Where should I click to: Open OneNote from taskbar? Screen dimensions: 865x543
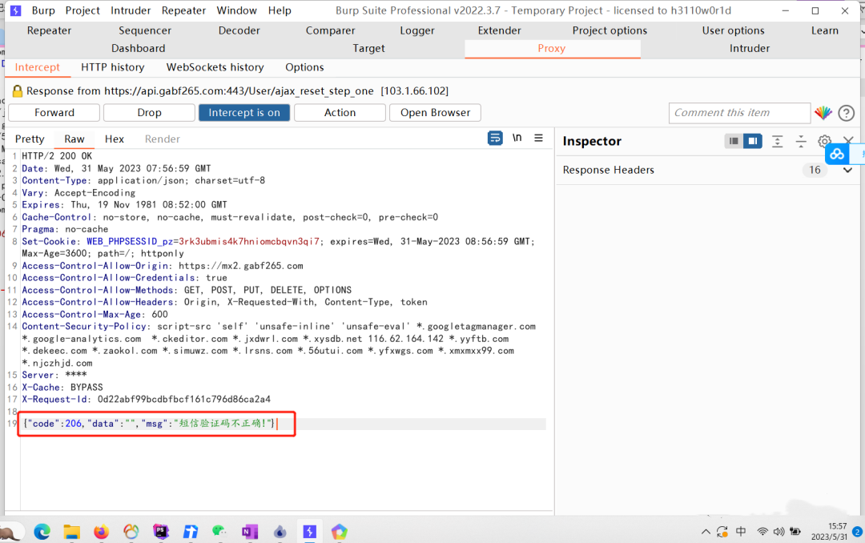pyautogui.click(x=249, y=532)
